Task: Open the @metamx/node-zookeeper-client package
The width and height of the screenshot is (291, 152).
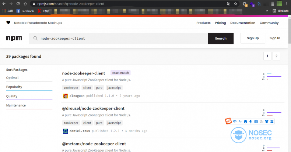Action: [x=94, y=144]
